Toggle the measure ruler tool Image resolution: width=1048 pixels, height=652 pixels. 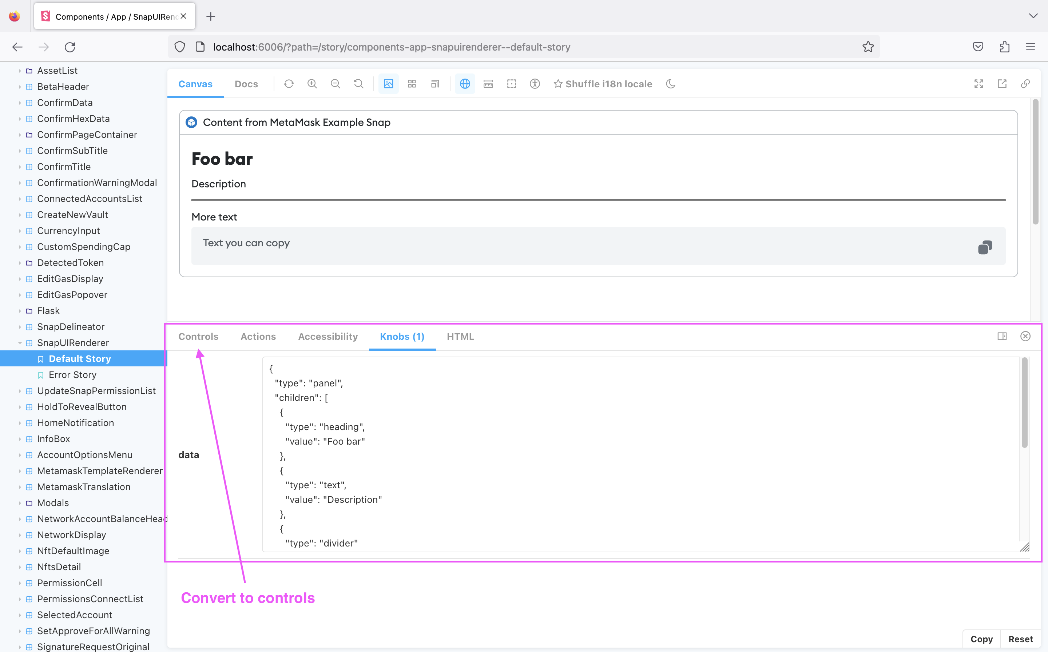pos(488,84)
